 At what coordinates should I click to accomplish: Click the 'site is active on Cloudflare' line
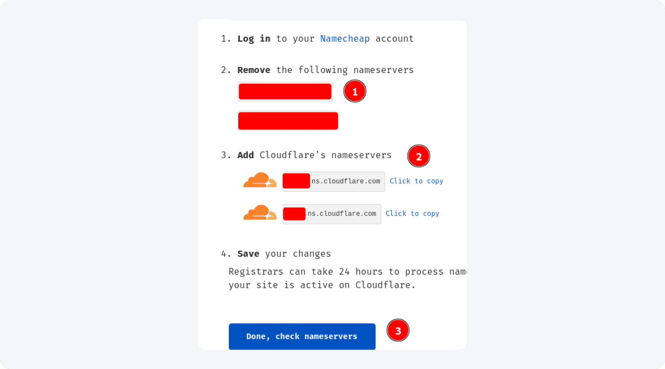(321, 285)
